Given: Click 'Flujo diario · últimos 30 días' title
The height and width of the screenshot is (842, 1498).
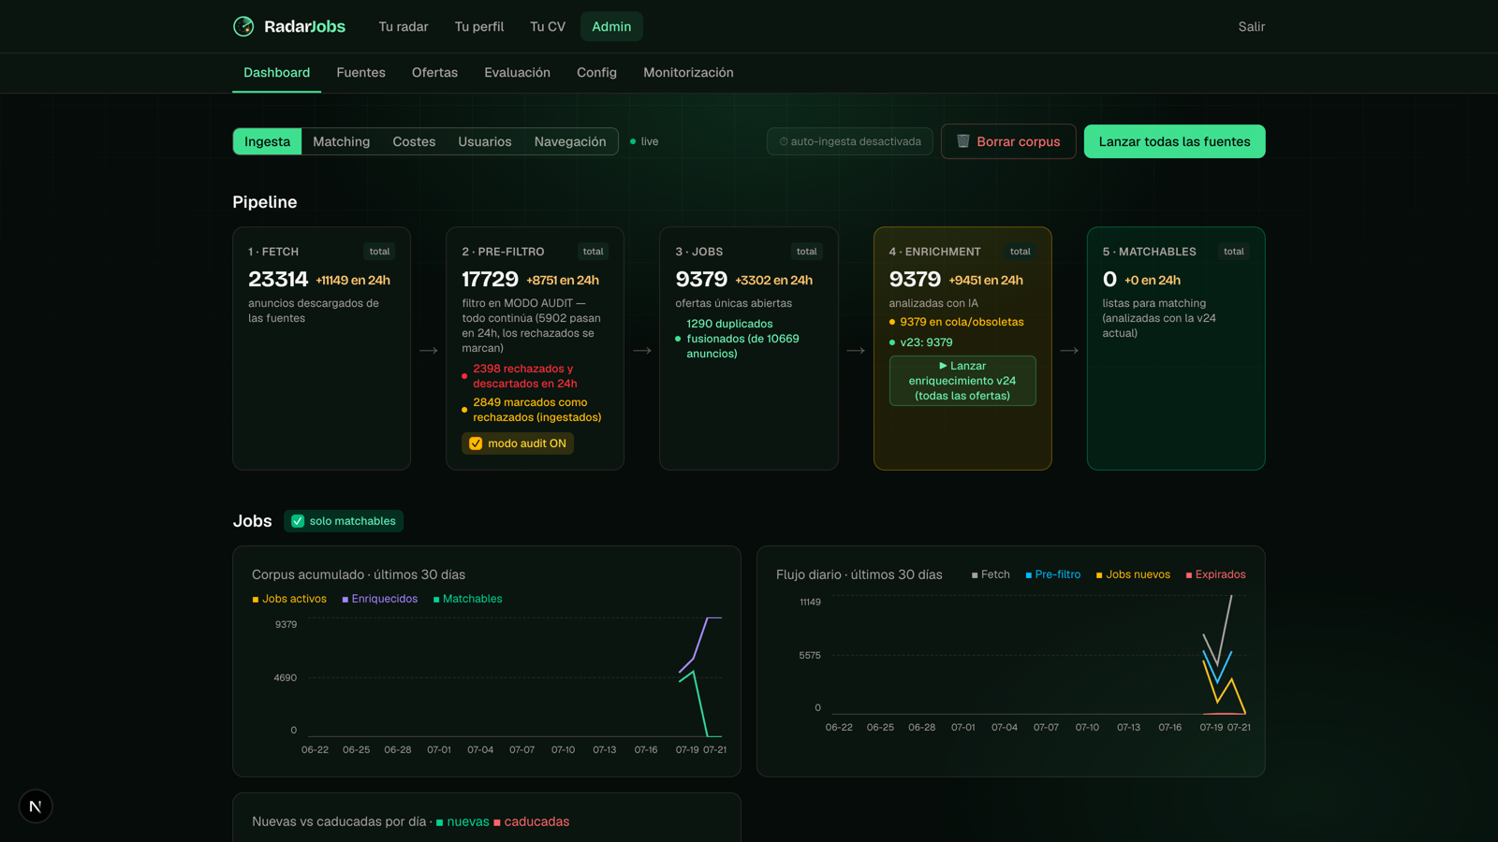Looking at the screenshot, I should tap(859, 574).
